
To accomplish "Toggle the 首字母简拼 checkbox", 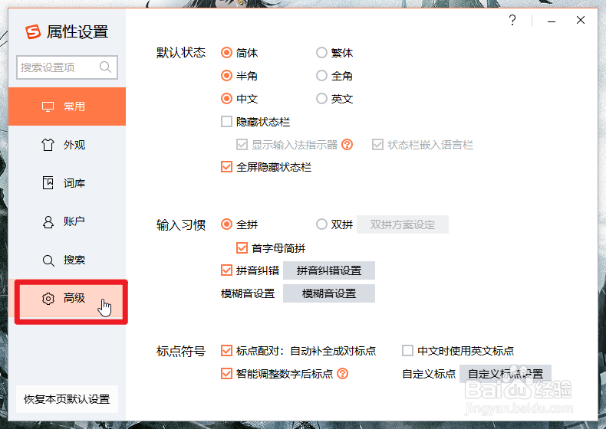I will coord(242,247).
